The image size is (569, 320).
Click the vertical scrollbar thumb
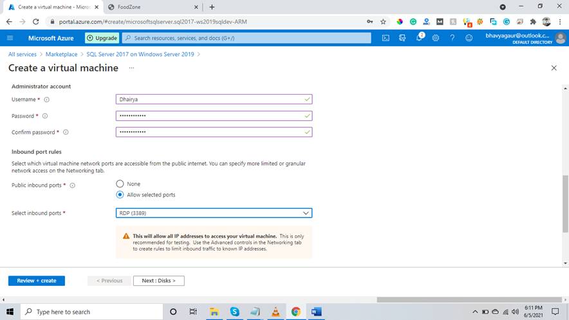565,203
